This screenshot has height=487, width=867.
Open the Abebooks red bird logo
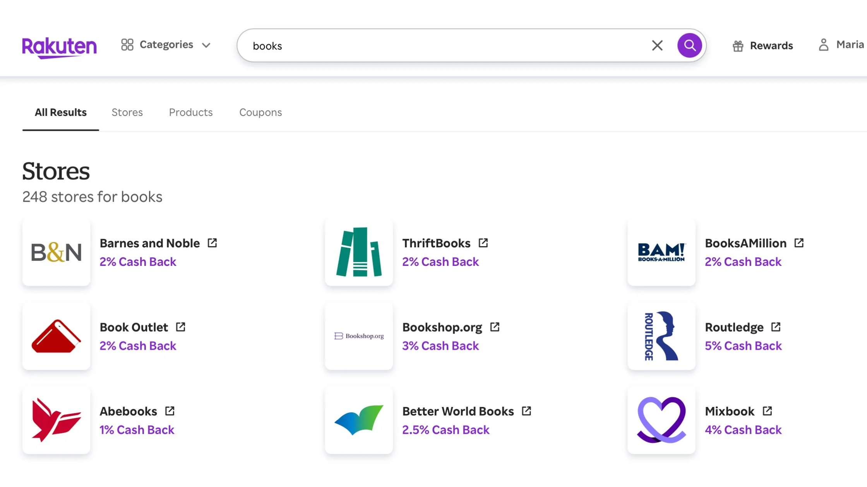57,420
